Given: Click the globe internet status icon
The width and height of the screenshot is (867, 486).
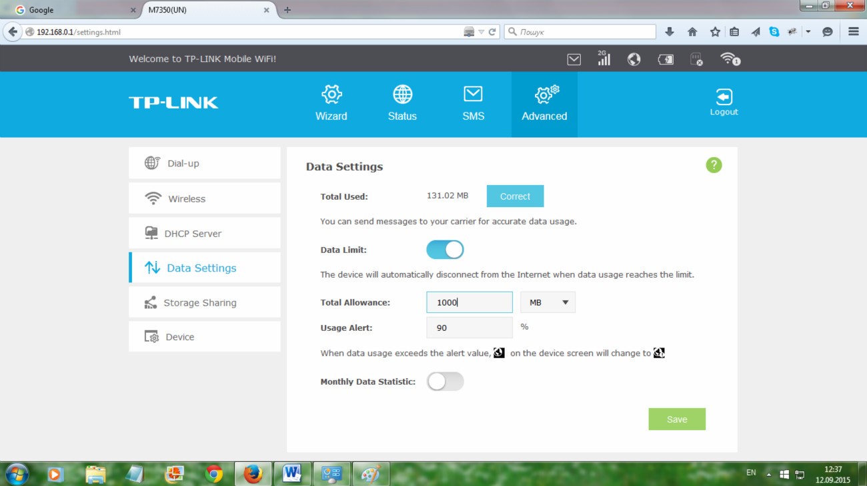Looking at the screenshot, I should point(634,59).
